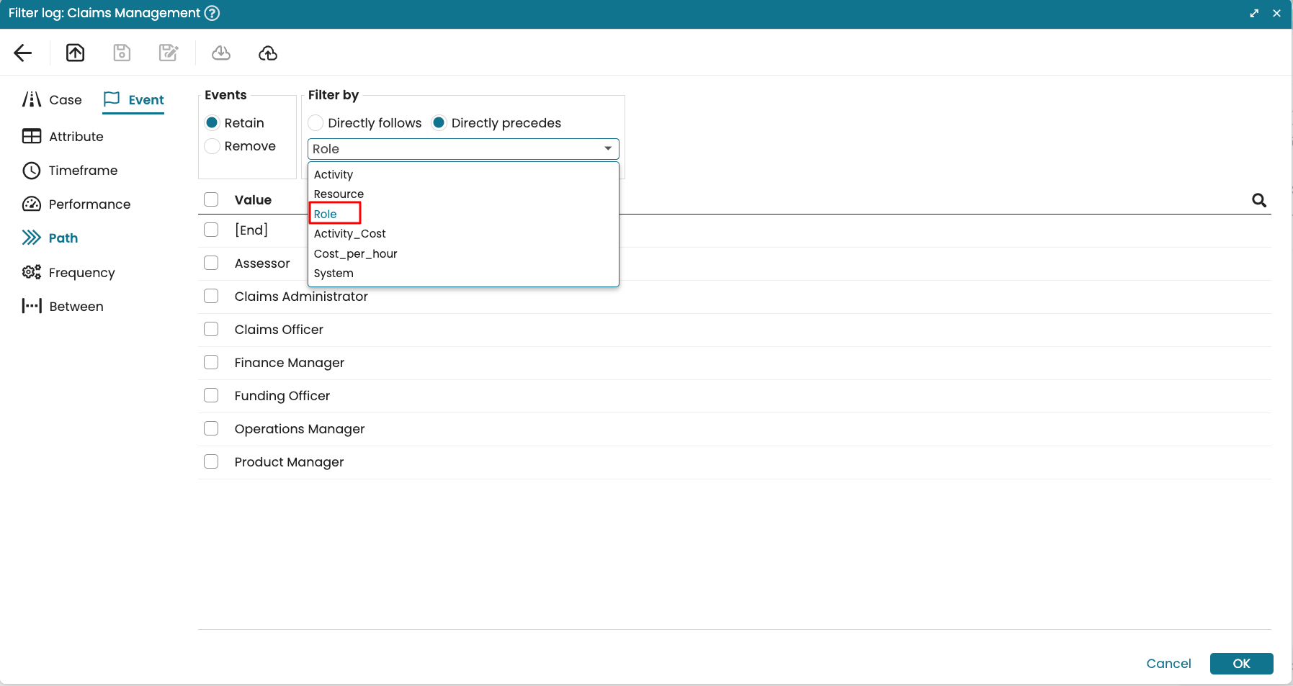Viewport: 1293px width, 686px height.
Task: Click the cloud download icon
Action: (x=221, y=53)
